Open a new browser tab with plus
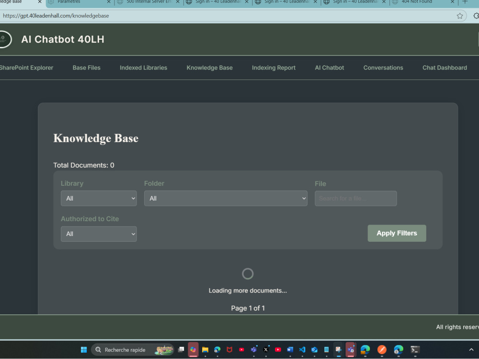479x359 pixels. [465, 2]
